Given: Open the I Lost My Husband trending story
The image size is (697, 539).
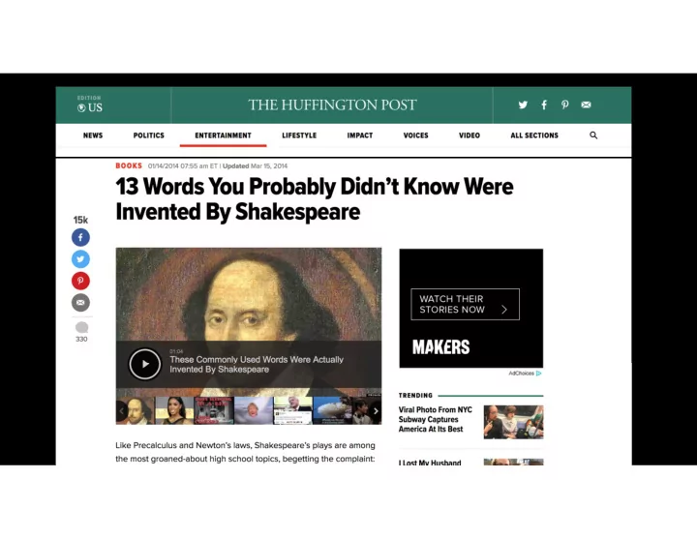Looking at the screenshot, I should pos(430,463).
